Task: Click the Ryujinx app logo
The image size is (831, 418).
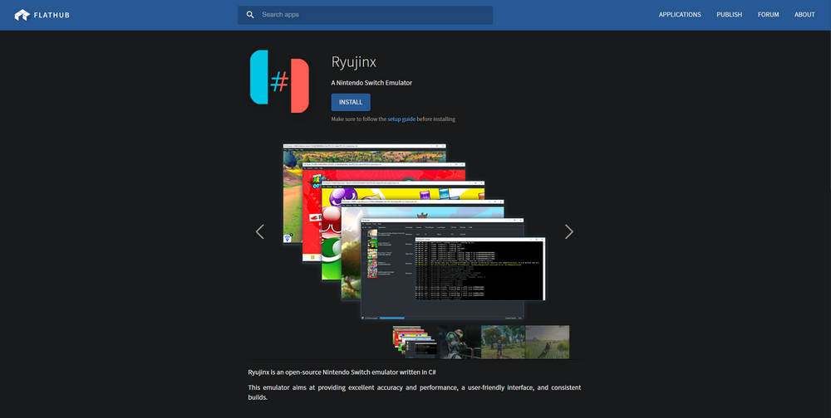Action: (x=279, y=81)
